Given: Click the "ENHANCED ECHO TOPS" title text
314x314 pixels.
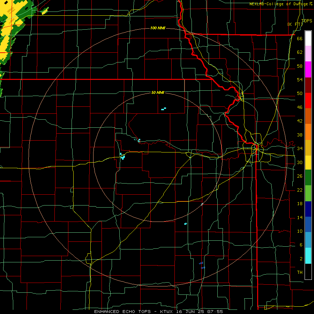Looking at the screenshot, I should click(x=122, y=312).
